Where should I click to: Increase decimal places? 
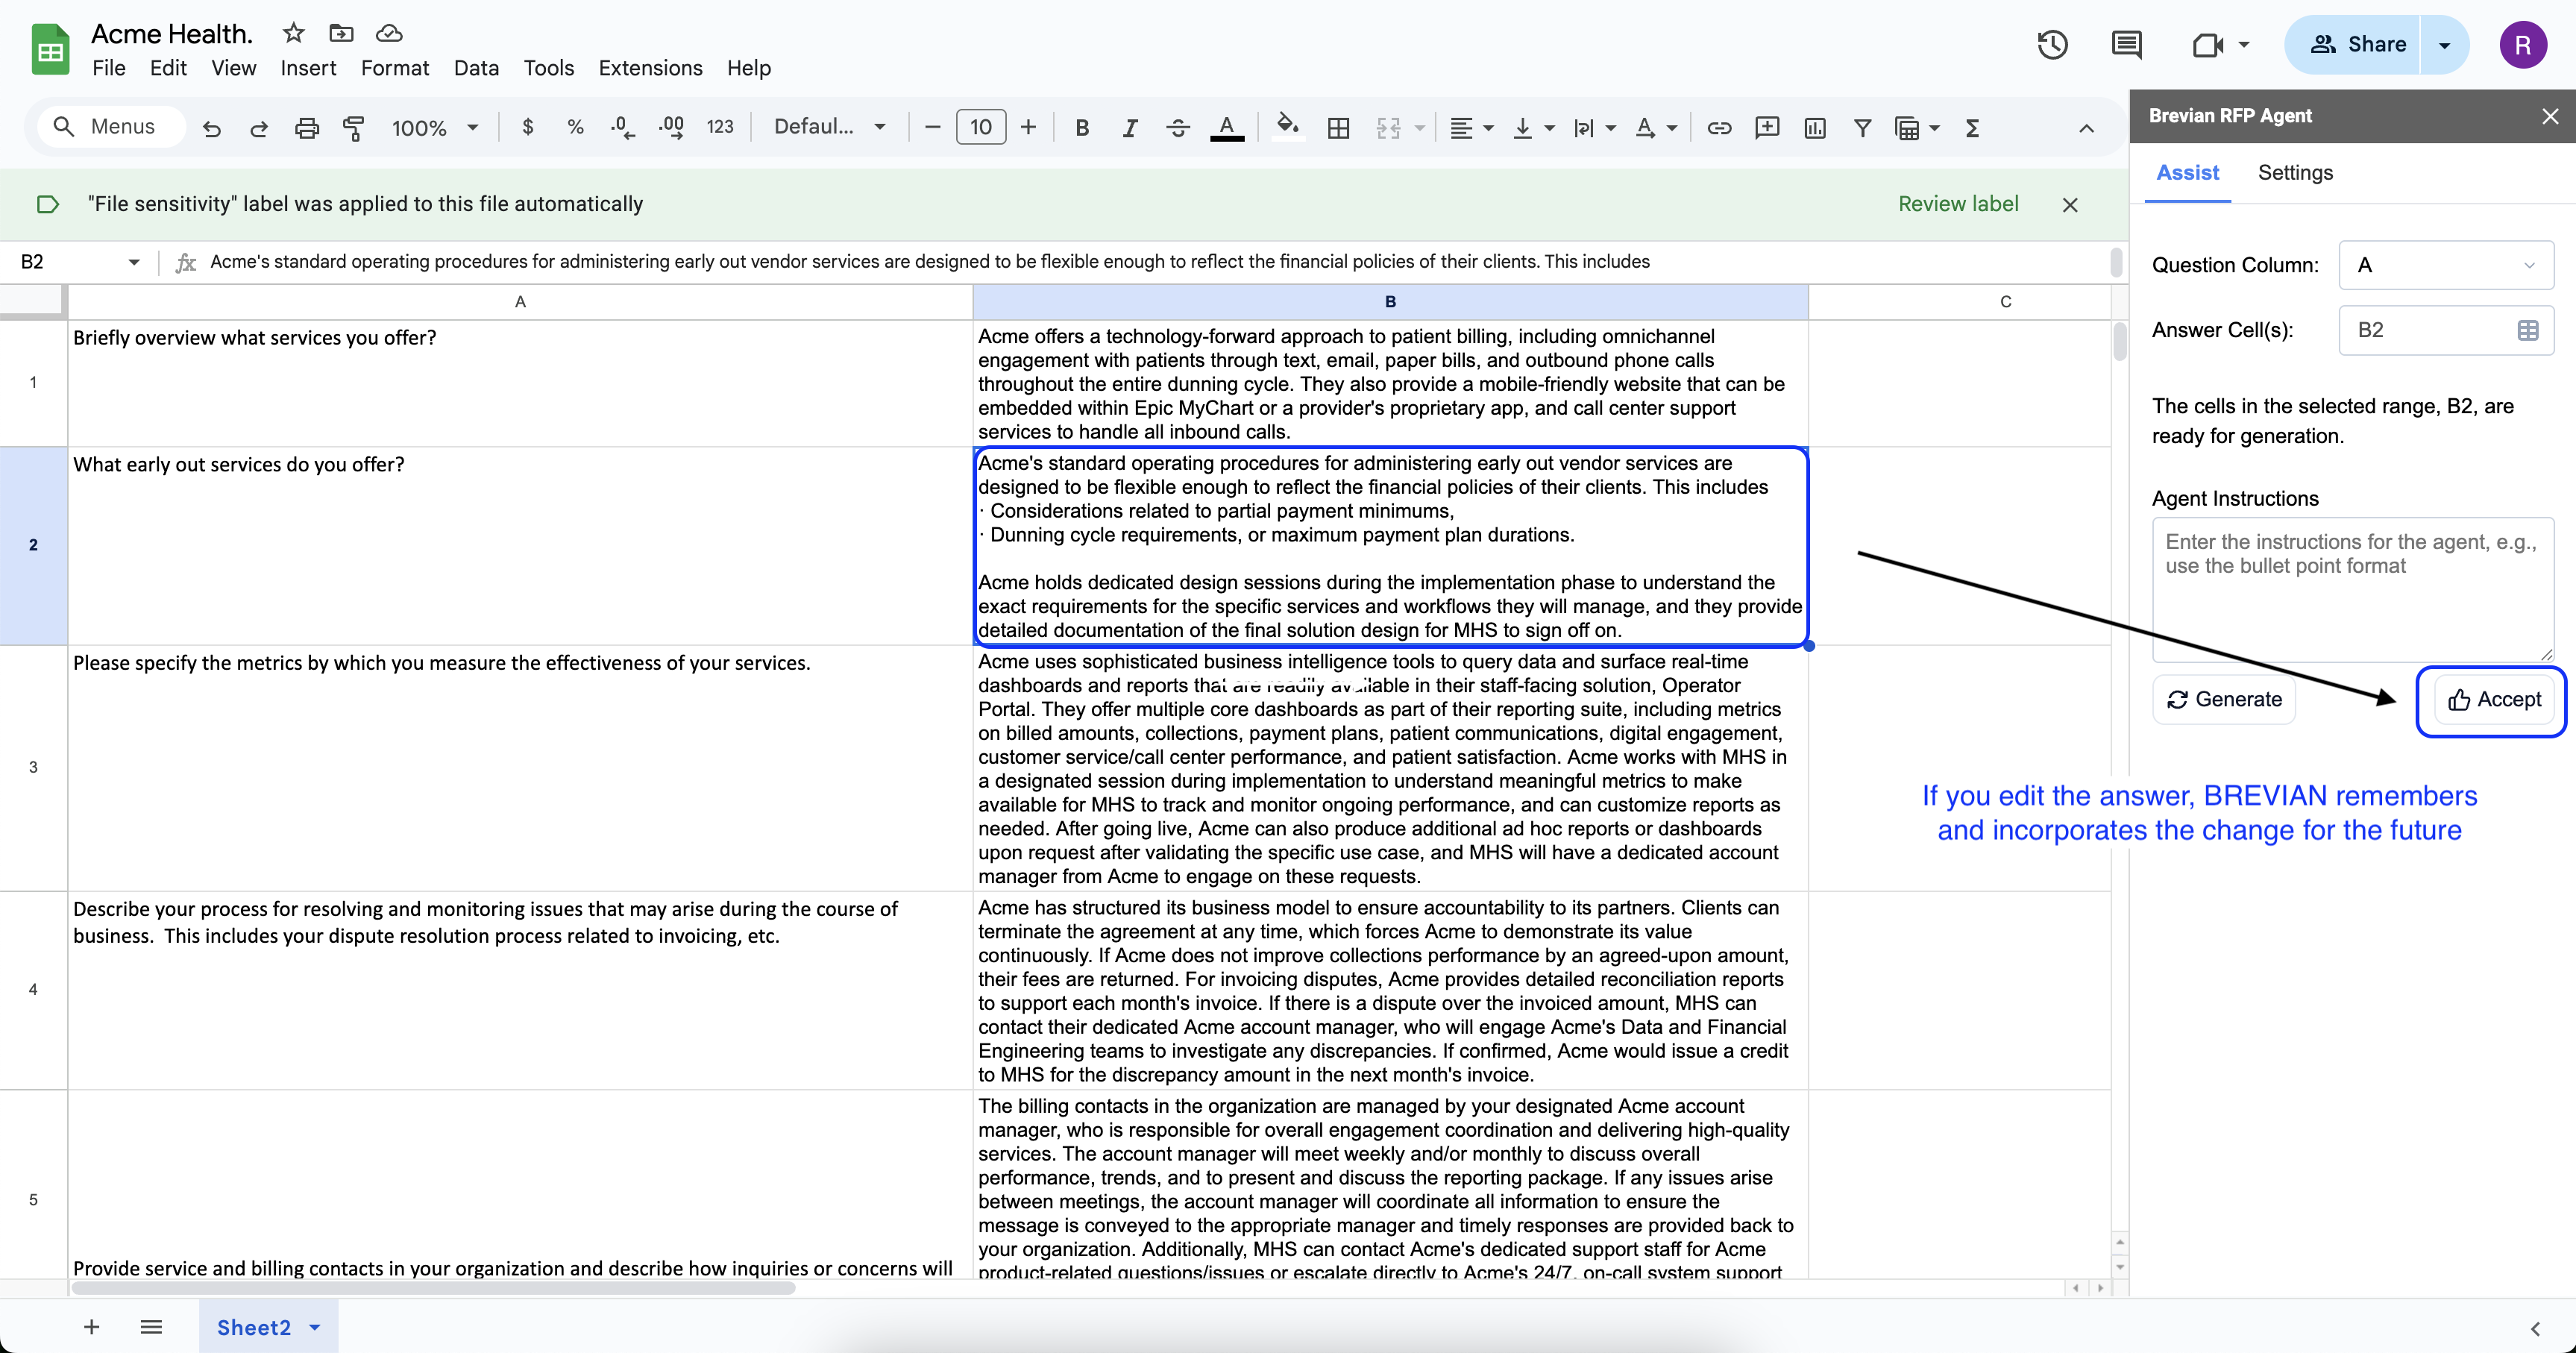pos(671,127)
